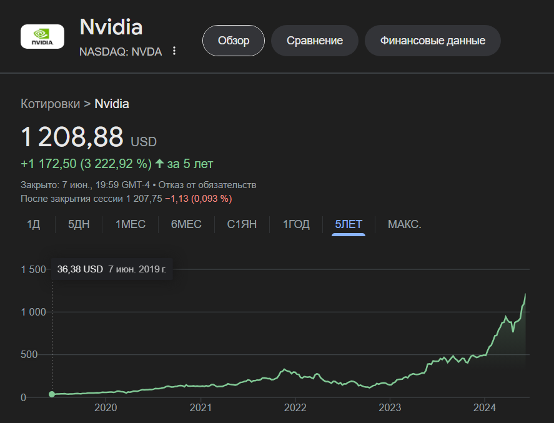Click the Котировки breadcrumb link
The height and width of the screenshot is (423, 554).
pyautogui.click(x=50, y=104)
